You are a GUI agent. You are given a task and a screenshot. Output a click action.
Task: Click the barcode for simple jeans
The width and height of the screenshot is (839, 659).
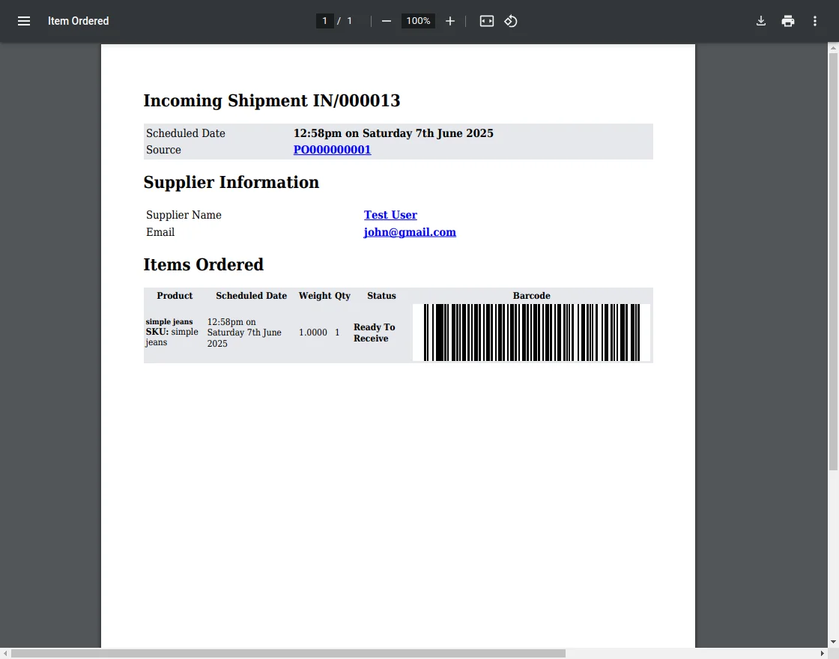pos(532,332)
